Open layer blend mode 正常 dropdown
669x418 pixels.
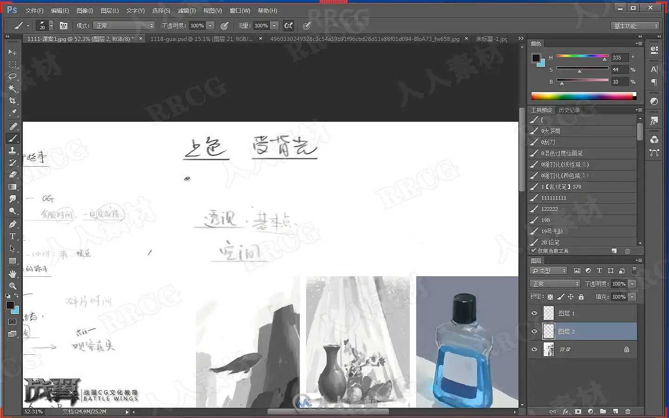(x=555, y=284)
